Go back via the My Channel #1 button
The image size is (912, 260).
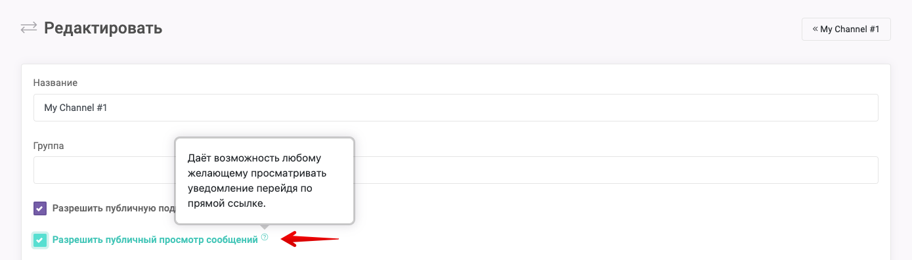point(846,30)
